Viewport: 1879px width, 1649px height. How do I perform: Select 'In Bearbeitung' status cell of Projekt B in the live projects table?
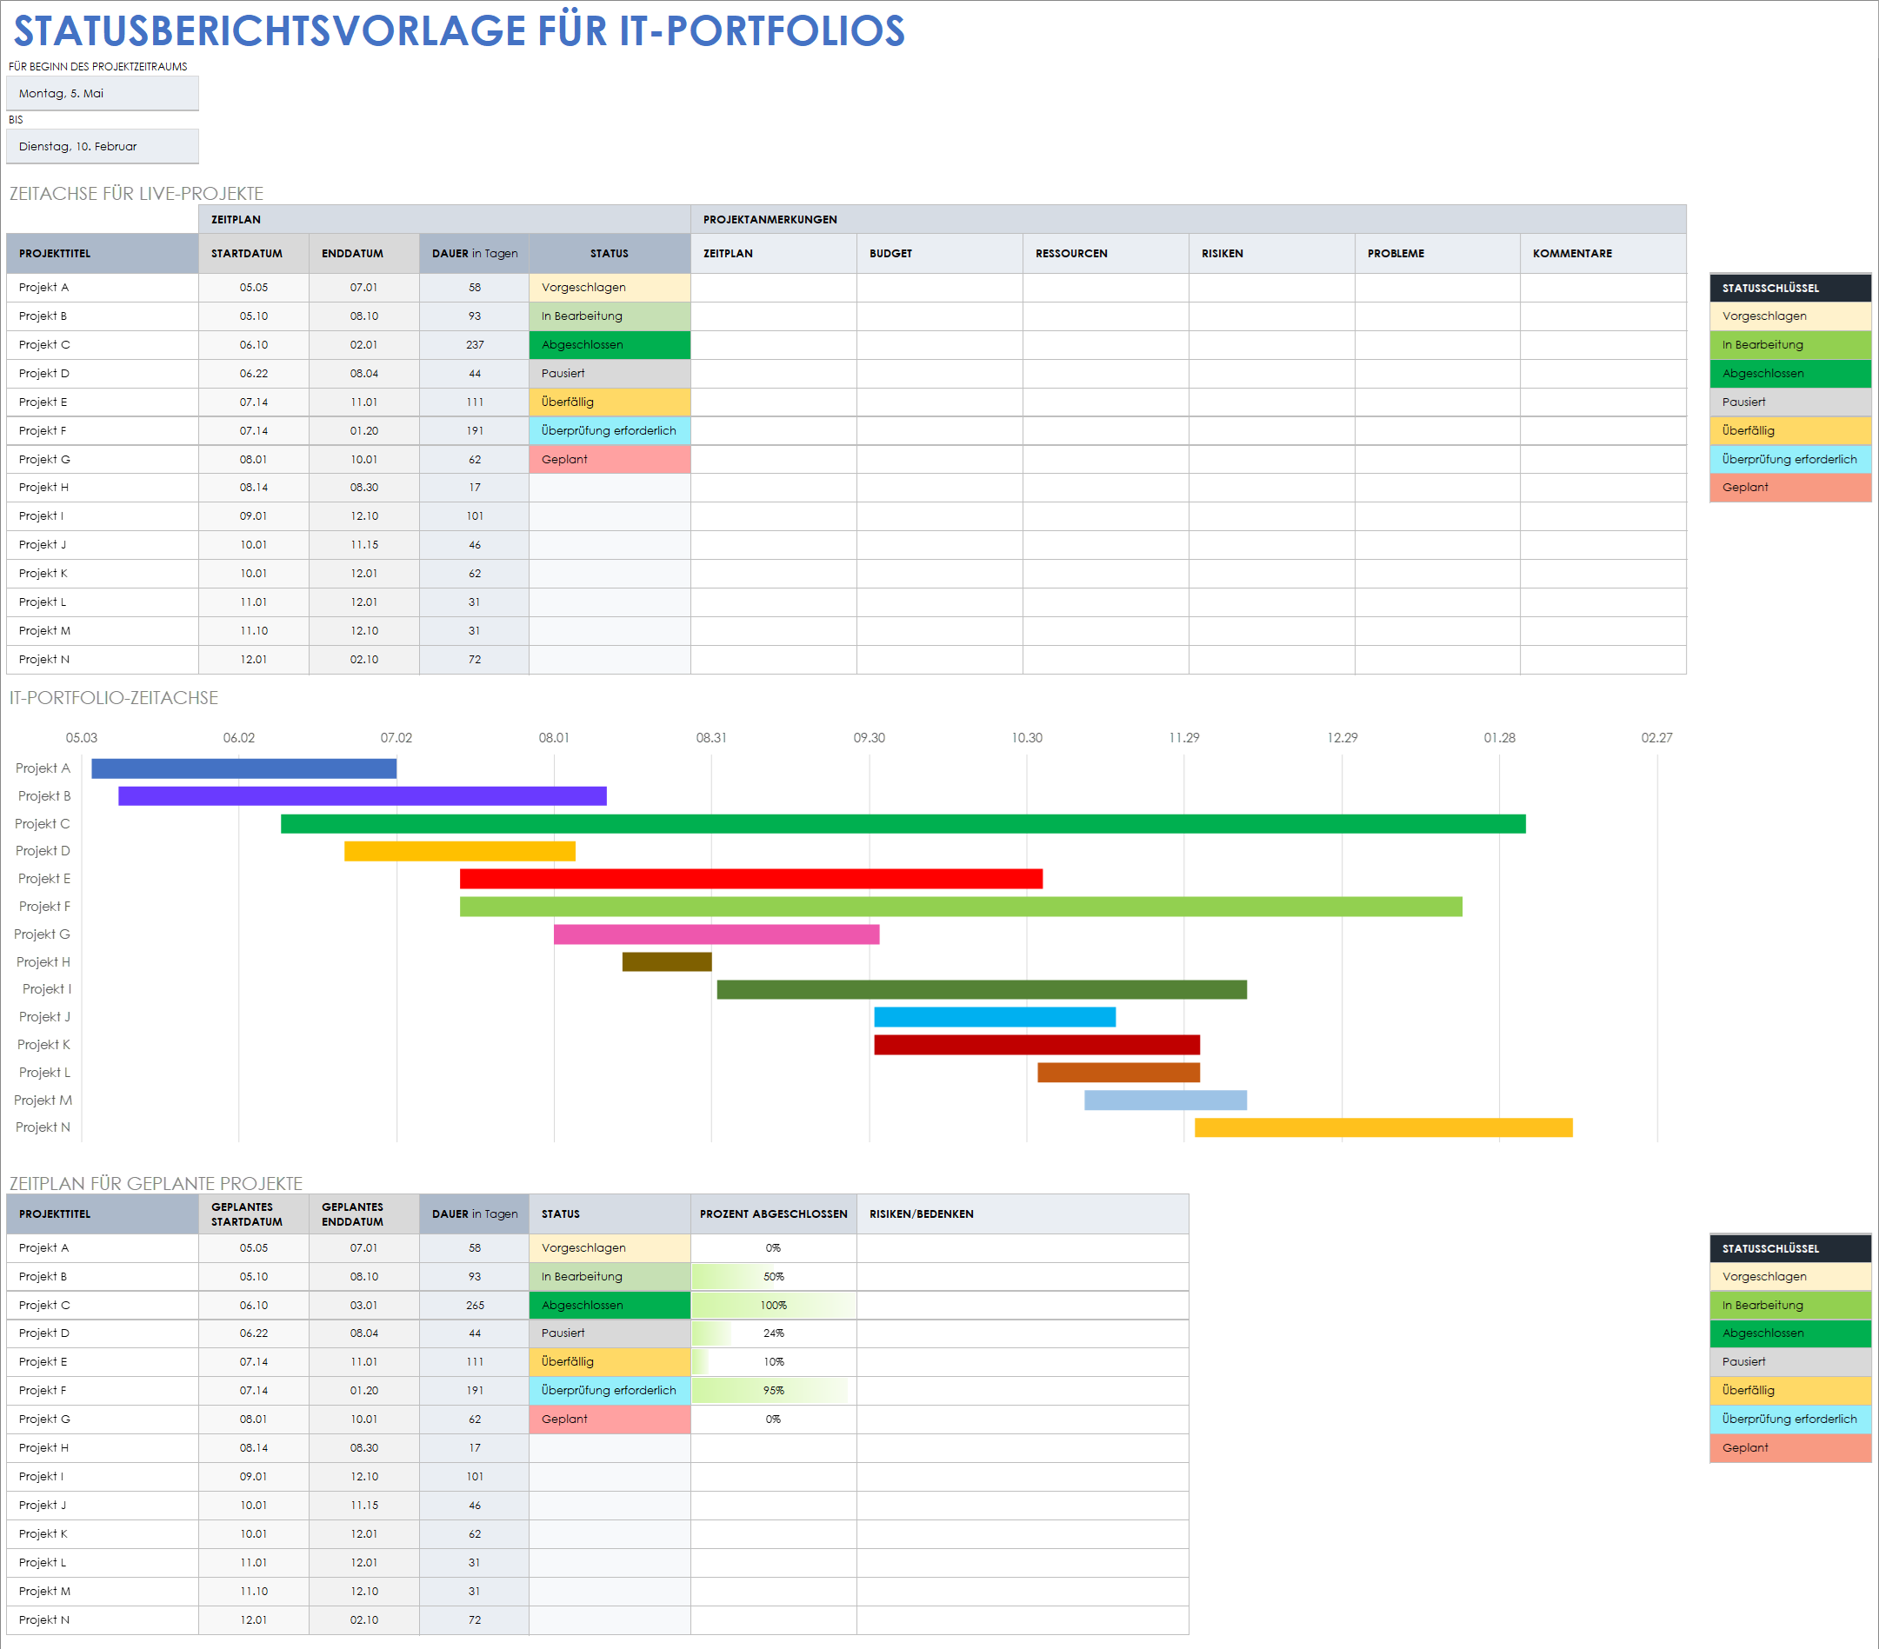point(610,316)
